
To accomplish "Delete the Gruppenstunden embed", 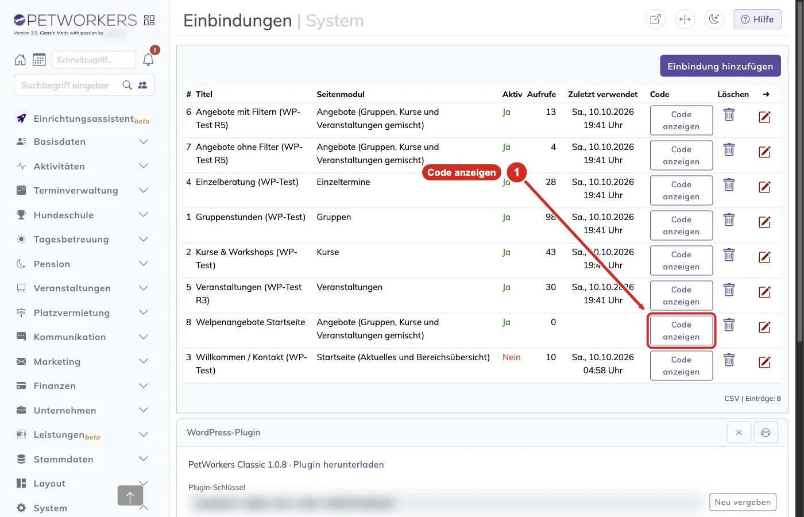I will click(x=729, y=220).
